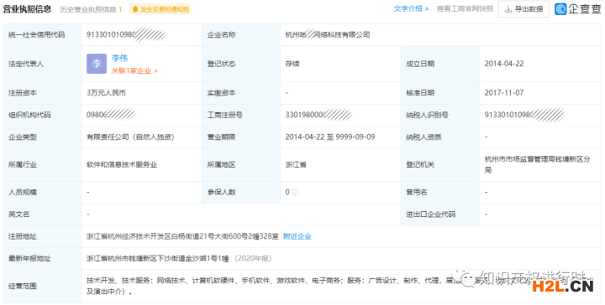605x305 pixels.
Task: Click the 注册资本 value 3万元人民币
Action: point(106,93)
